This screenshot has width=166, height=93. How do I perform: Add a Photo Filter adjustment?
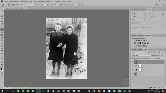click(143, 43)
